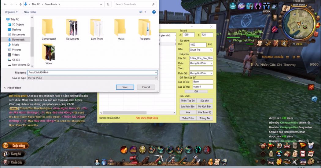Select the Compressed folder

click(x=49, y=30)
